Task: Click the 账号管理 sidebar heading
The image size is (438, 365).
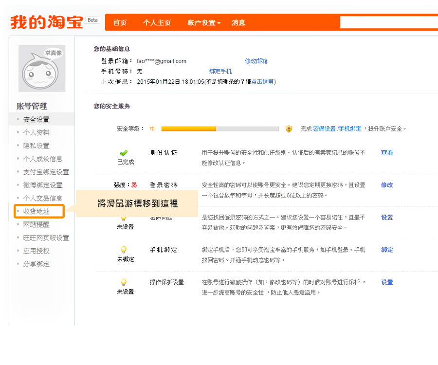Action: click(x=32, y=106)
